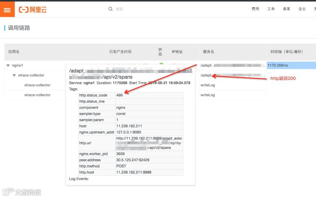The width and height of the screenshot is (316, 198).
Task: Click the host value 11.239.162.211
Action: (129, 126)
